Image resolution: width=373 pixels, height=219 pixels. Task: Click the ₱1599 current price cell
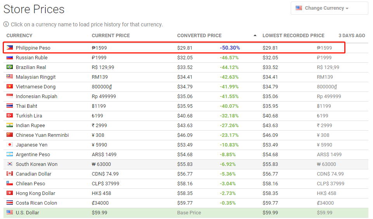coord(99,48)
